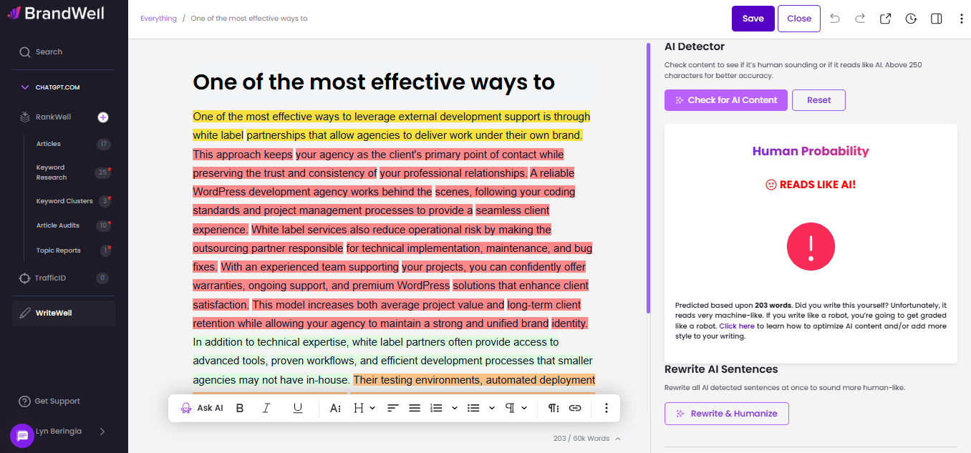The image size is (971, 453).
Task: Open the document in a new window
Action: [x=886, y=19]
